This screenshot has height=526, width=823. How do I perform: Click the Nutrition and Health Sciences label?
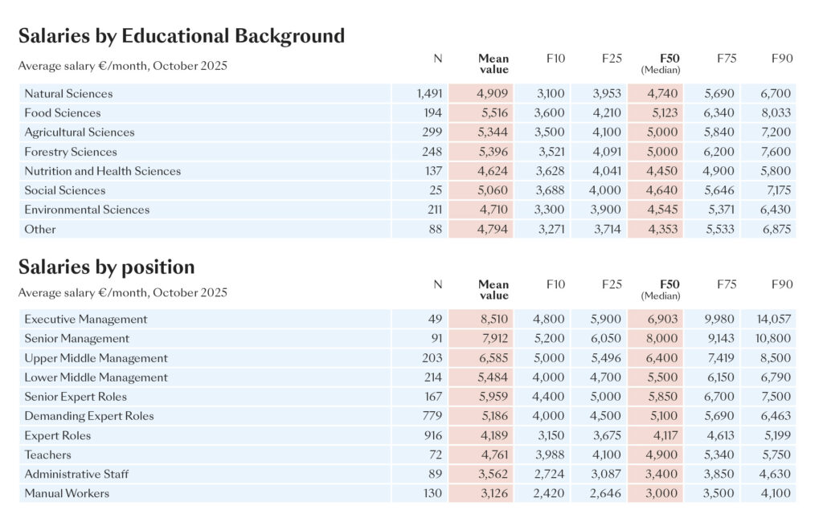tap(102, 171)
